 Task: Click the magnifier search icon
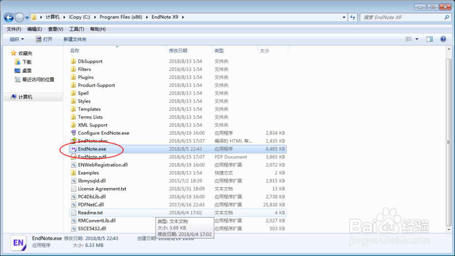(x=447, y=17)
